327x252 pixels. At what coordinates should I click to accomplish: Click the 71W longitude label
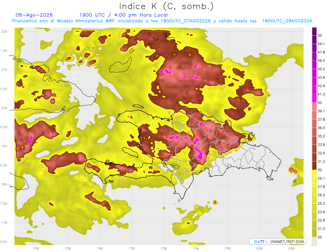[195, 248]
